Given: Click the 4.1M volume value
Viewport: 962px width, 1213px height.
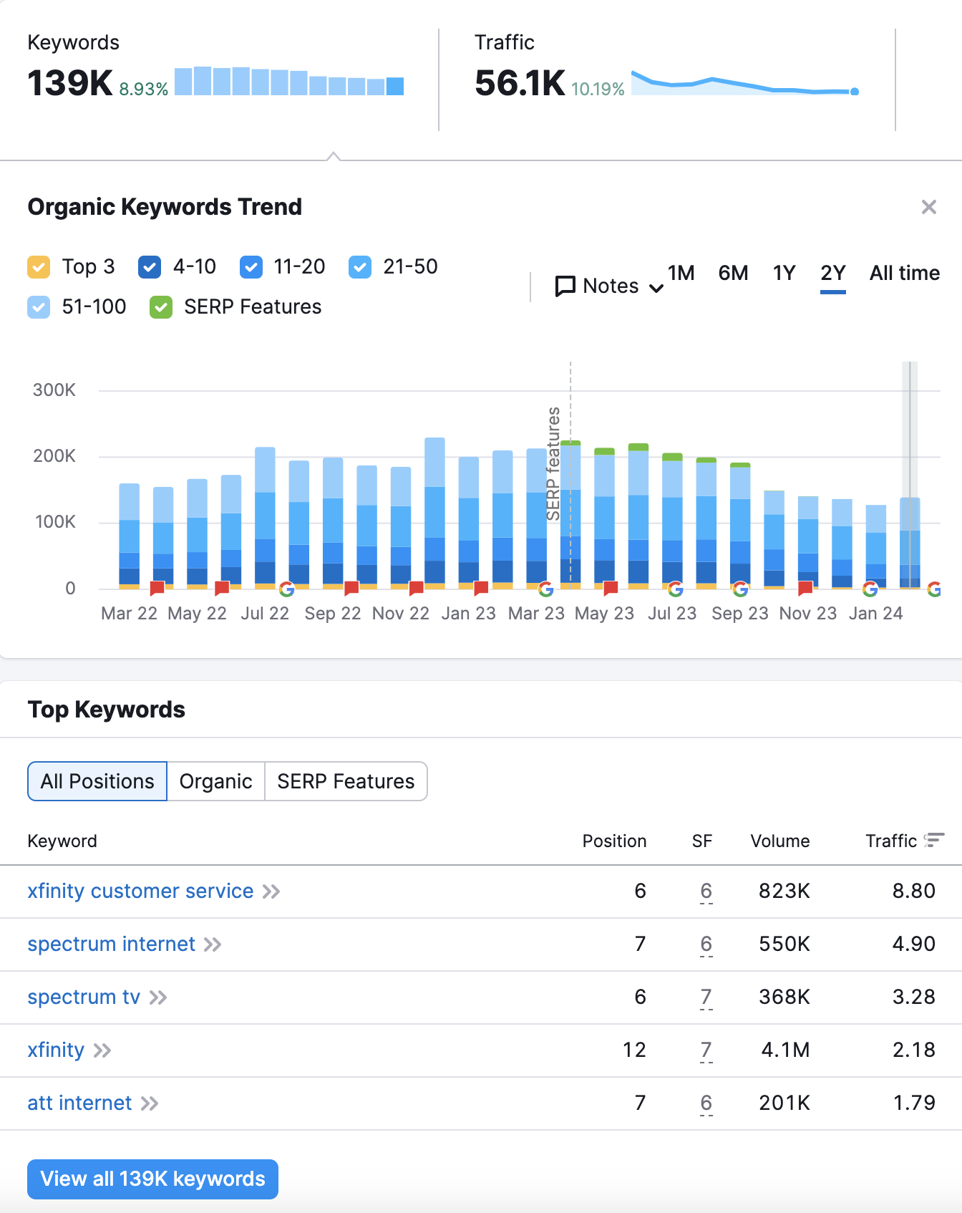Looking at the screenshot, I should click(785, 1050).
